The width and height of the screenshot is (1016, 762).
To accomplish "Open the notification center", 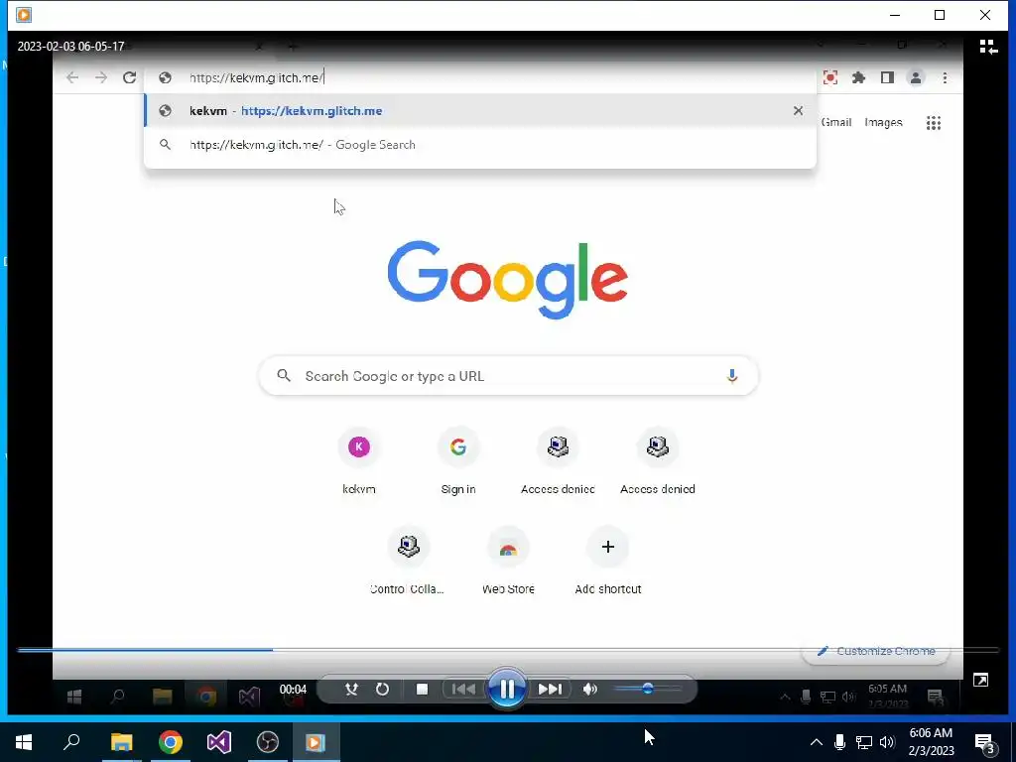I will click(x=984, y=742).
